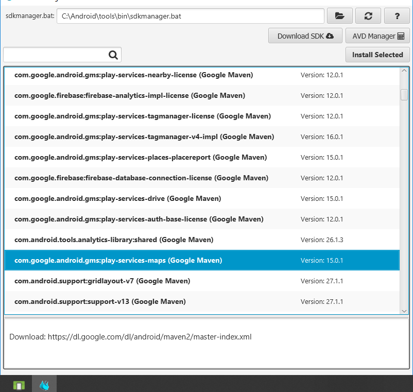Screen dimensions: 413x392
Task: Focus the sdkmanager.bat path field
Action: click(x=191, y=16)
